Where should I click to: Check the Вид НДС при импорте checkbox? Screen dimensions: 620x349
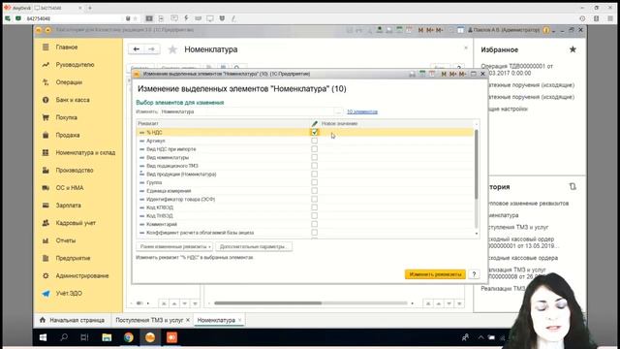coord(314,148)
